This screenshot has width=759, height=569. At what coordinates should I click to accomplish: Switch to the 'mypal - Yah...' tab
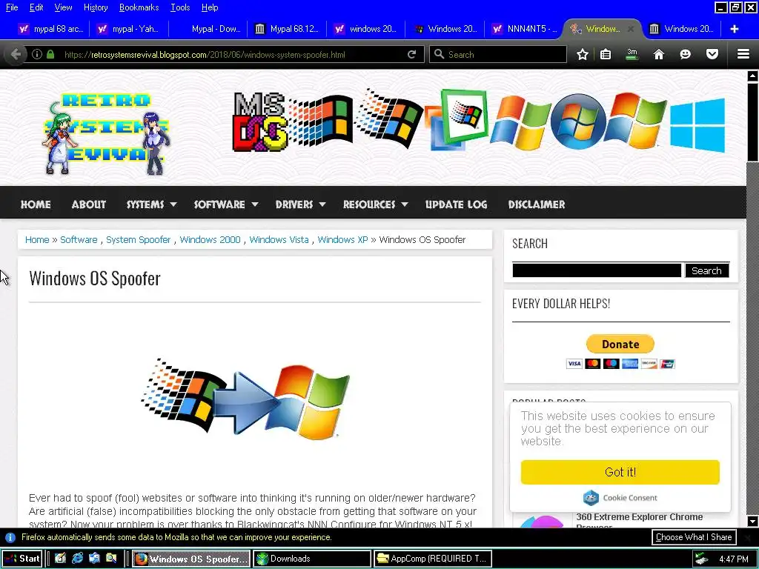click(x=129, y=29)
